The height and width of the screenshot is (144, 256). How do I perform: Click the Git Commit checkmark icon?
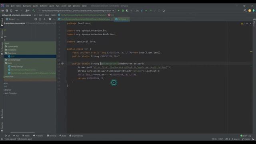tap(146, 11)
